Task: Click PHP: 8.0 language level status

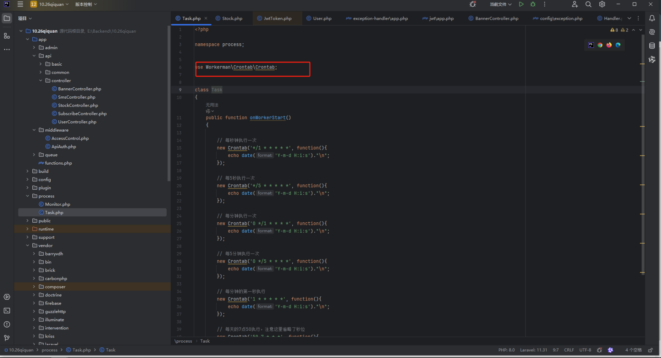Action: tap(506, 350)
